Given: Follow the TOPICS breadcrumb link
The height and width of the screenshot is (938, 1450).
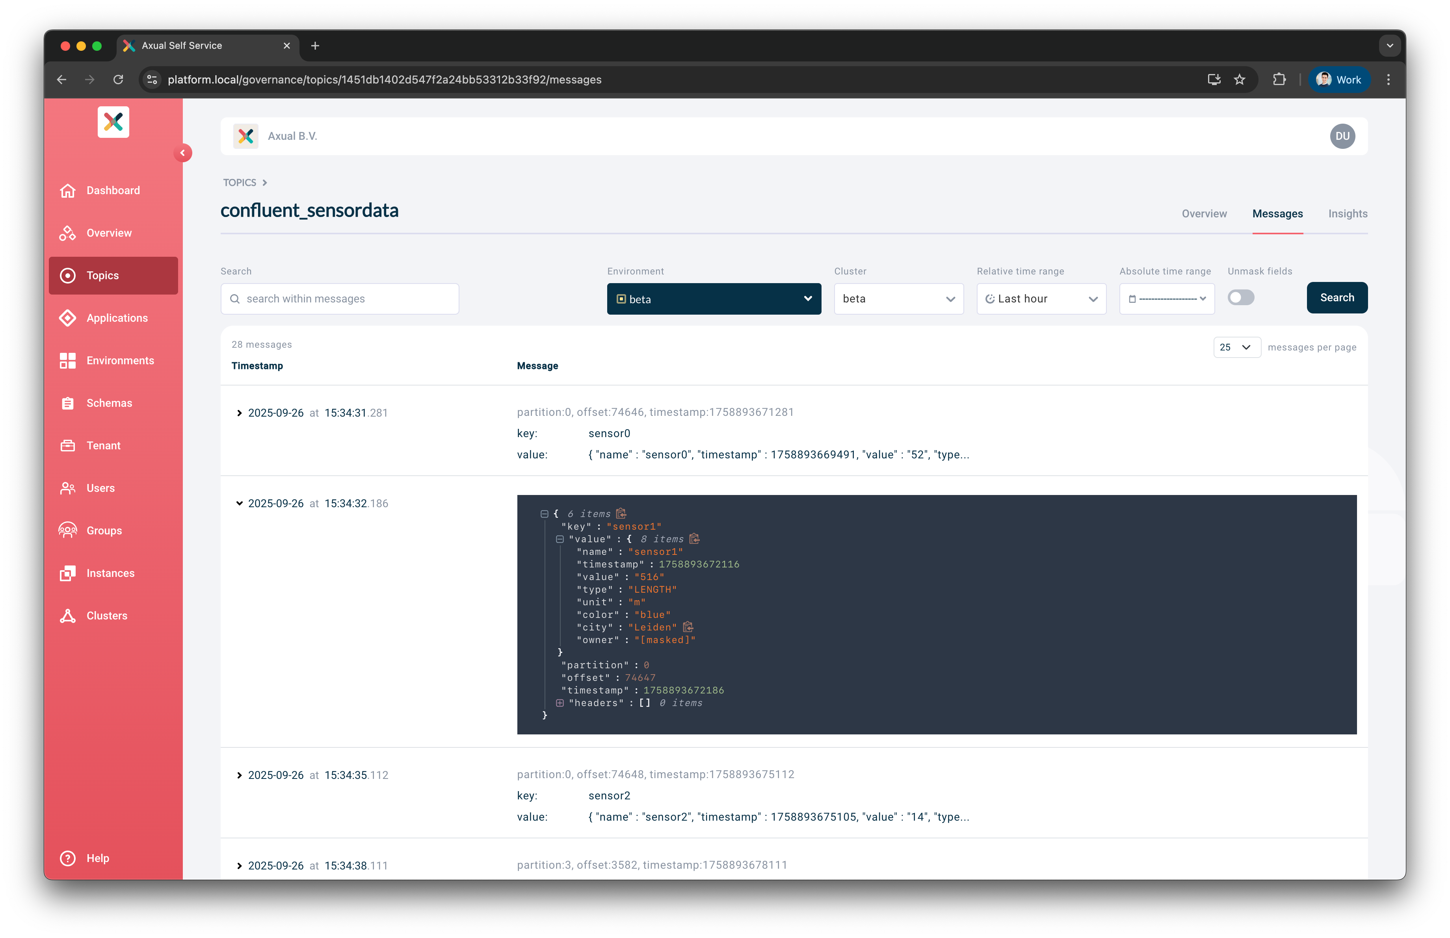Looking at the screenshot, I should coord(240,182).
